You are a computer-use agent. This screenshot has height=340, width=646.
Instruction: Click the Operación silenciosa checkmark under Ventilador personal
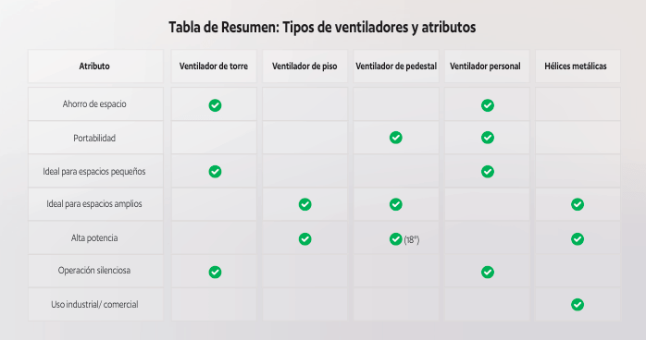[488, 272]
